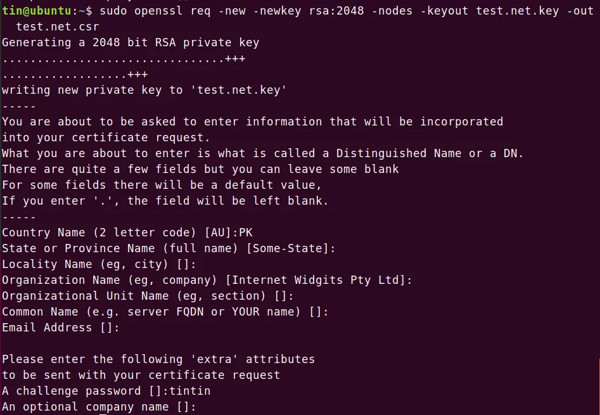
Task: Click the word 'incorporated' in the info text
Action: (461, 122)
